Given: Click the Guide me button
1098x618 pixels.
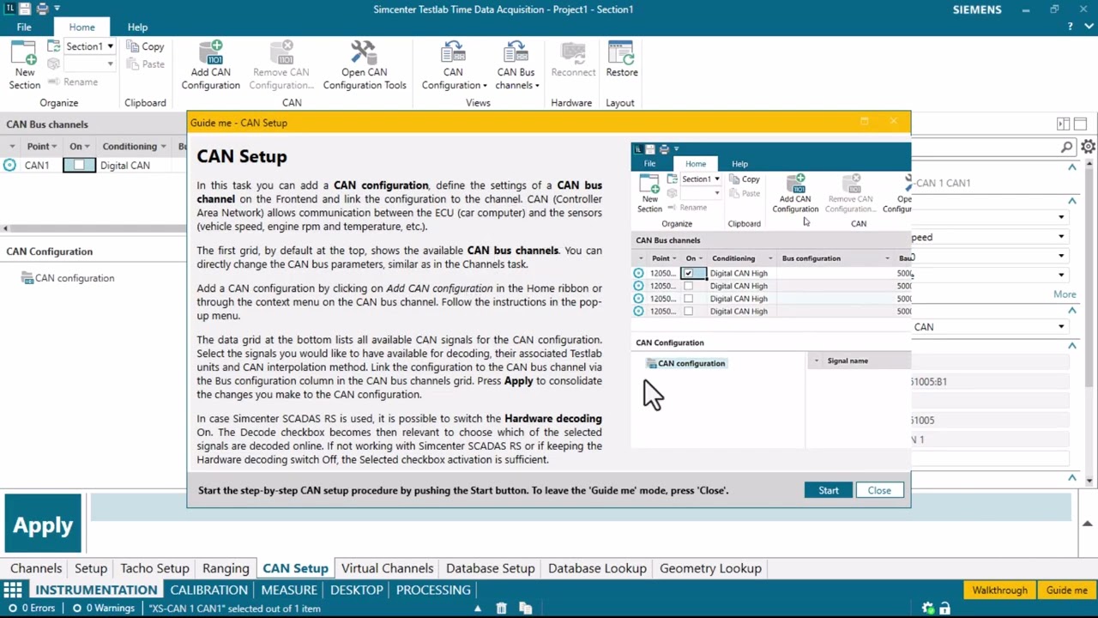Looking at the screenshot, I should tap(1066, 590).
